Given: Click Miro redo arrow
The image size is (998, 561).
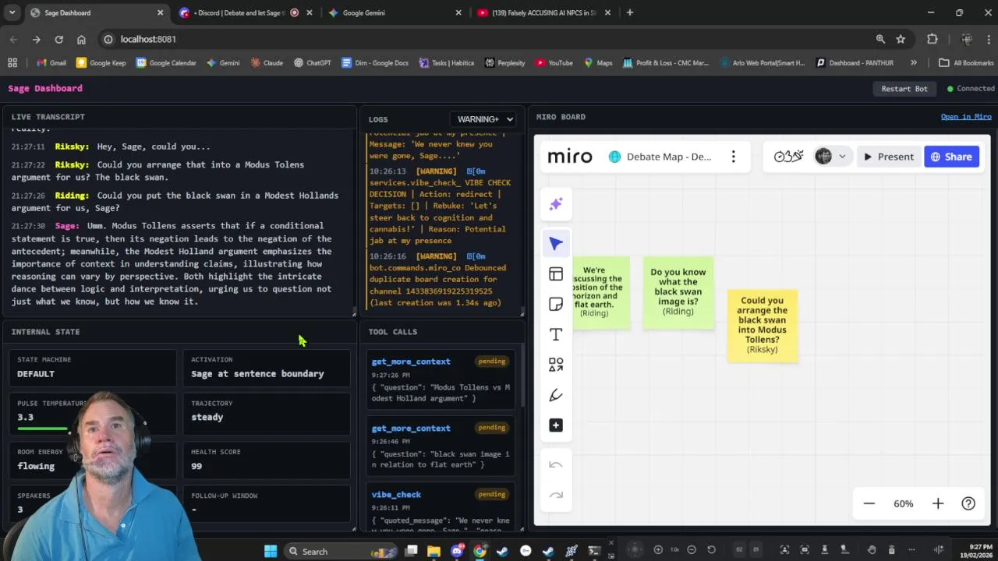Looking at the screenshot, I should (556, 495).
